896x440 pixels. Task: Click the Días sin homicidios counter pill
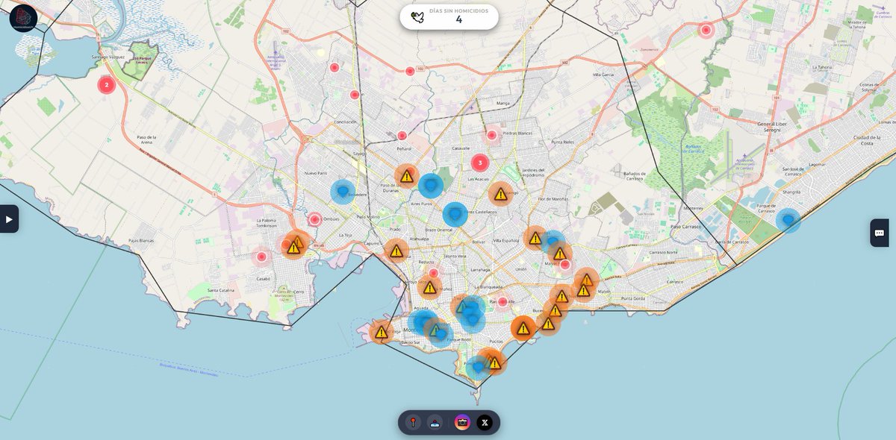point(449,17)
